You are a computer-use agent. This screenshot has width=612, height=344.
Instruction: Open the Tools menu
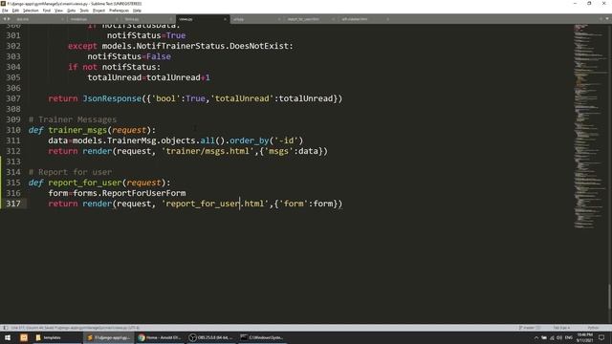click(84, 11)
